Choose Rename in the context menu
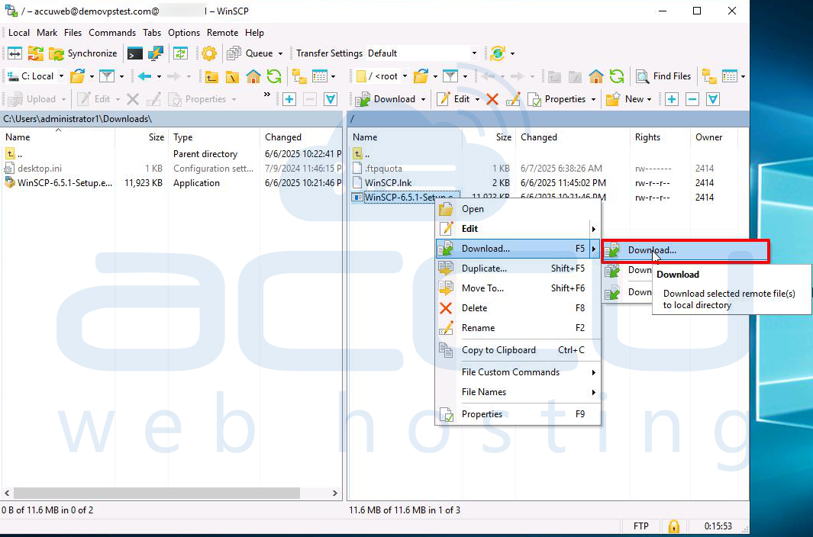The width and height of the screenshot is (813, 537). coord(518,327)
